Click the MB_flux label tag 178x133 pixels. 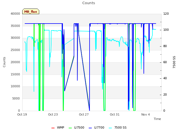[31, 11]
